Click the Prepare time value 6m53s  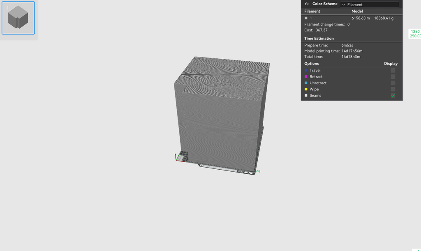[x=347, y=45]
